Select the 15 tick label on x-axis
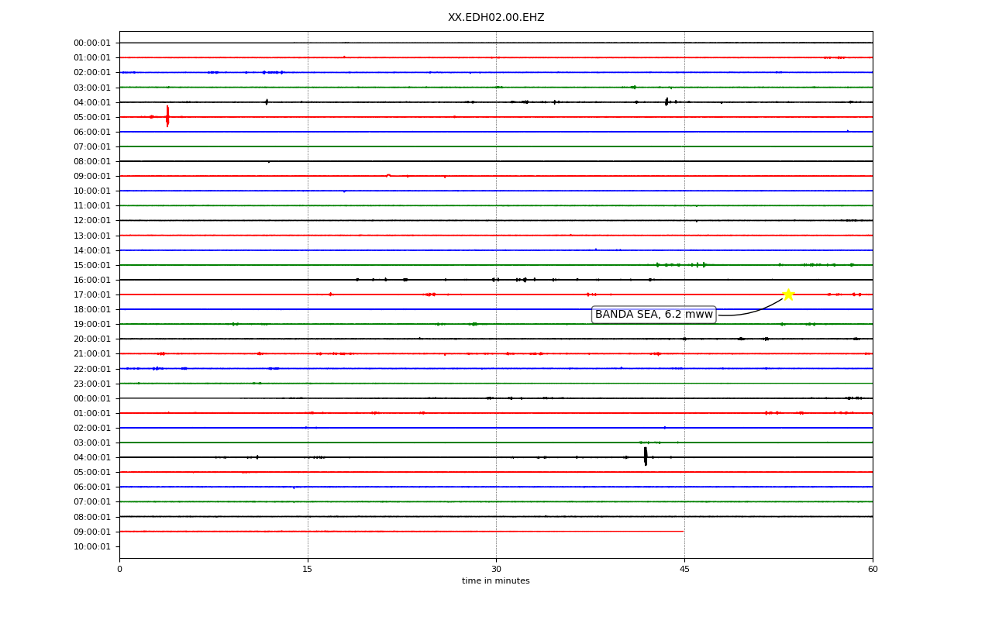The width and height of the screenshot is (992, 620). pyautogui.click(x=308, y=570)
